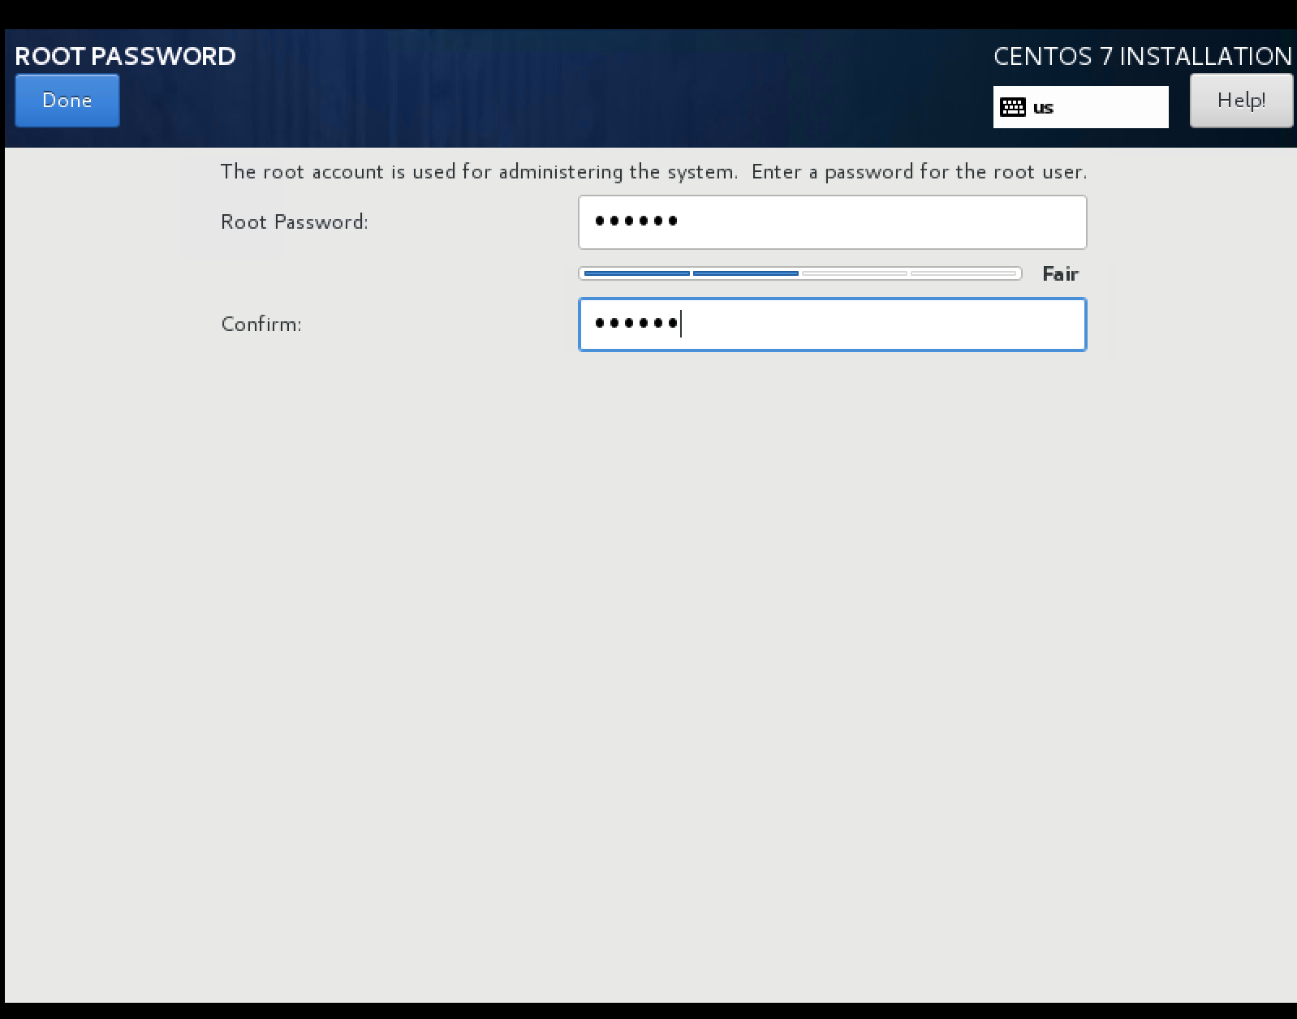This screenshot has width=1297, height=1019.
Task: Click the blue Done button
Action: point(67,101)
